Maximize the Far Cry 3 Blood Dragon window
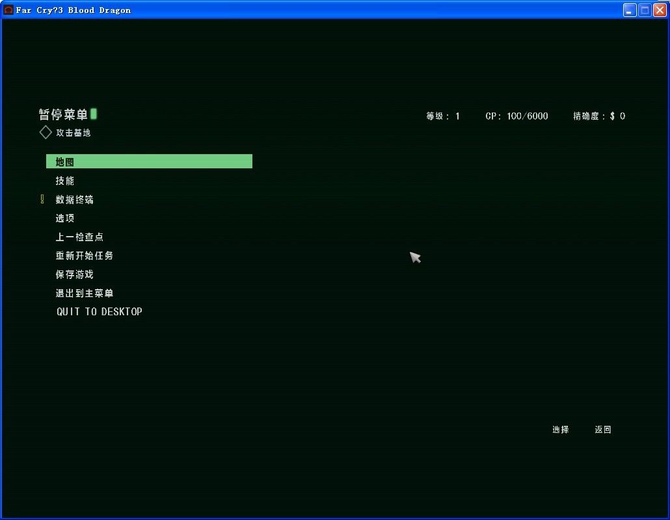The height and width of the screenshot is (520, 670). click(645, 10)
